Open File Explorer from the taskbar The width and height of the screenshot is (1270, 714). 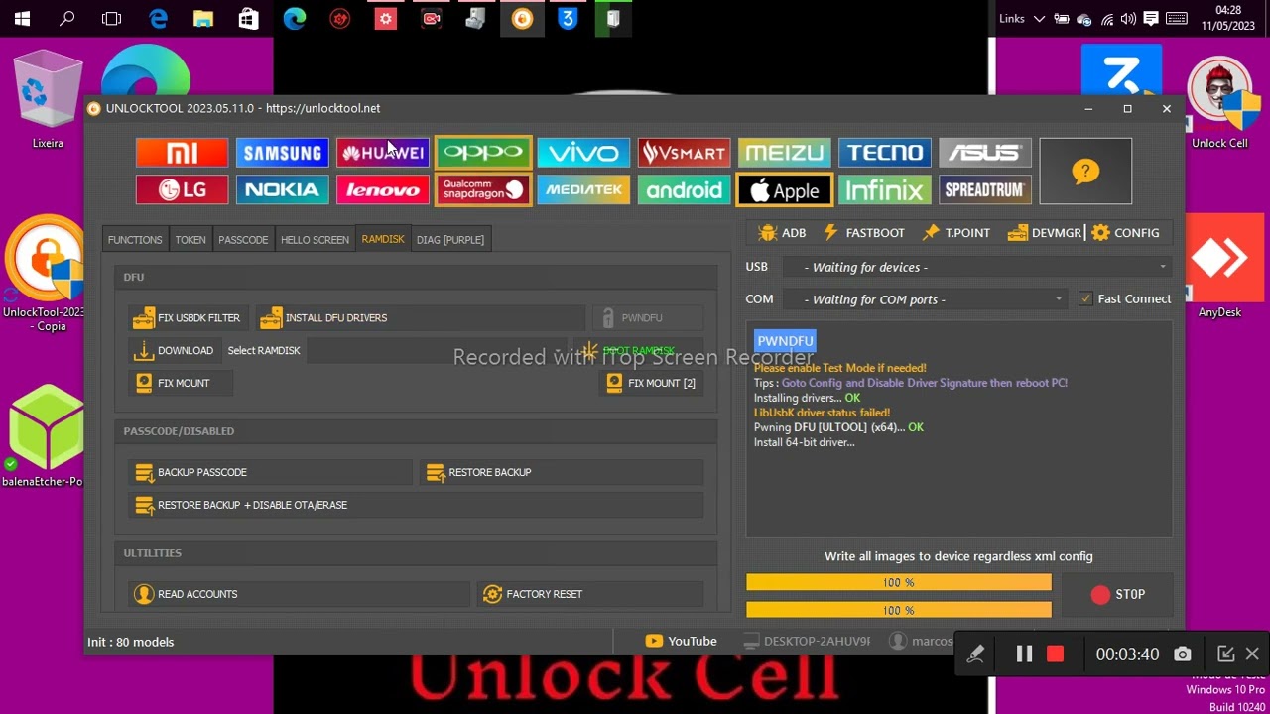click(x=202, y=18)
